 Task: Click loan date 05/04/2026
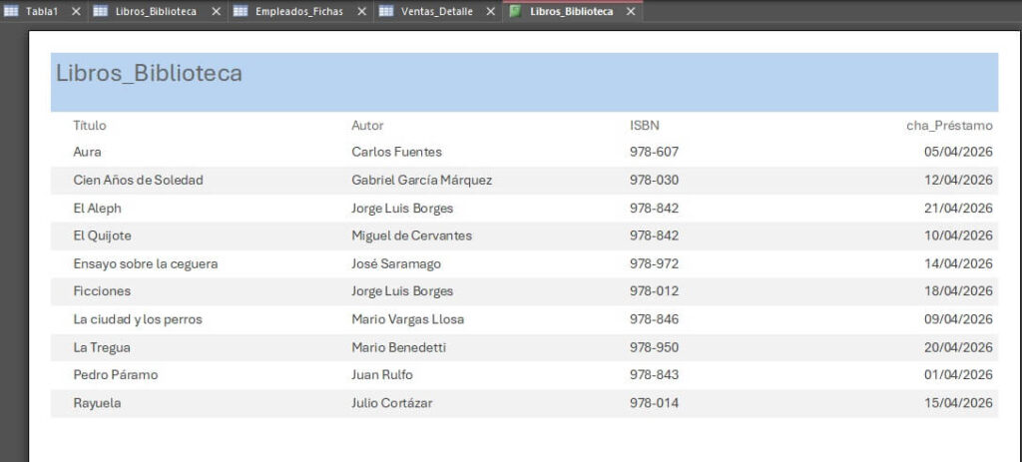coord(959,152)
